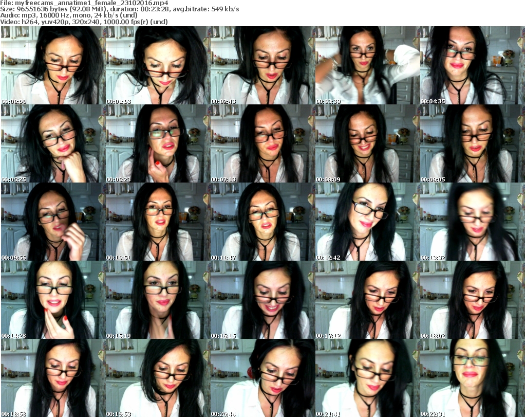The height and width of the screenshot is (417, 526).
Task: Pick the thumbnail marked 00:07:13
Action: tap(262, 143)
